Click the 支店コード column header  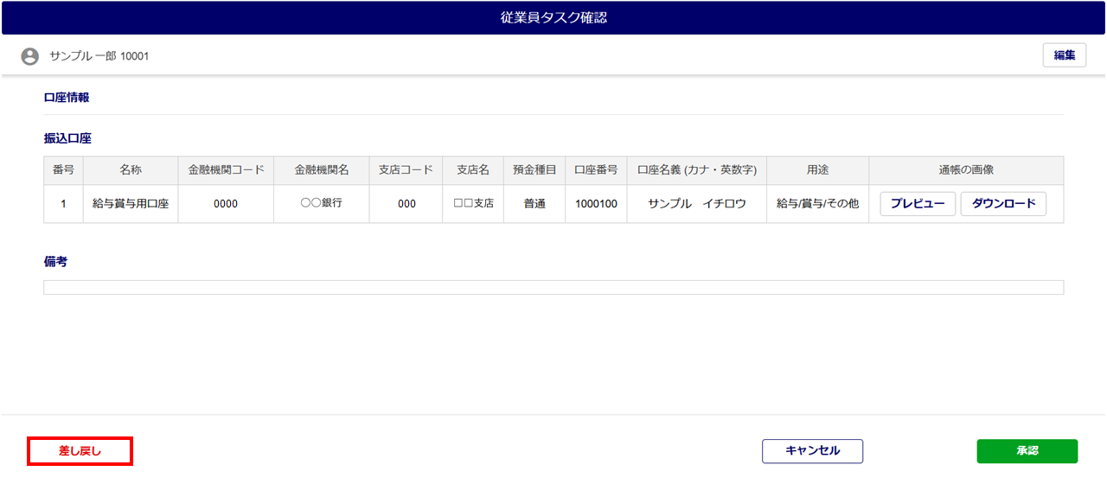coord(406,170)
